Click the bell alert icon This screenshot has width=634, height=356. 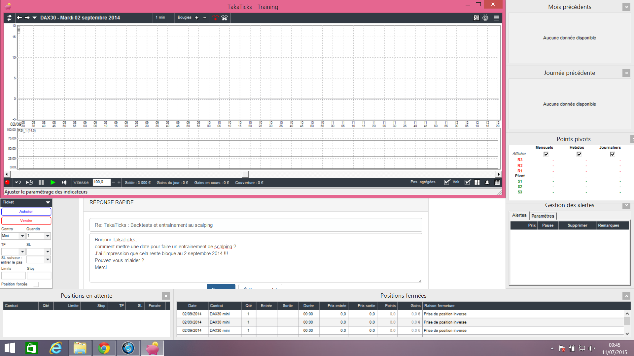487,182
